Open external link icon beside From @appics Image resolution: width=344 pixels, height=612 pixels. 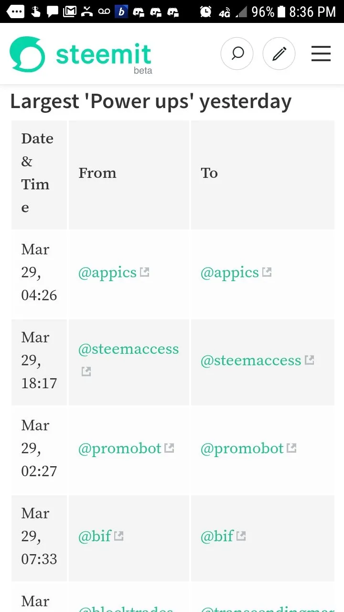[x=144, y=273]
